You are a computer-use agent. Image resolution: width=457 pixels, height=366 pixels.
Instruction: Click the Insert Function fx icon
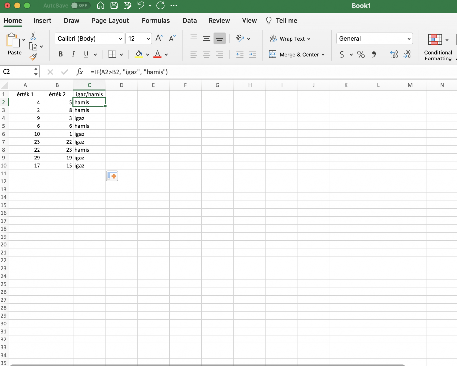pyautogui.click(x=79, y=72)
